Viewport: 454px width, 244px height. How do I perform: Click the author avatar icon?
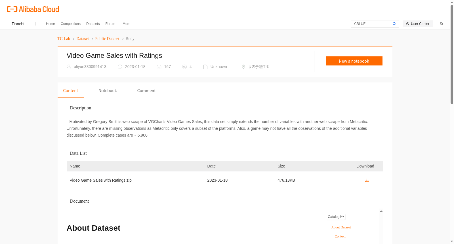69,67
